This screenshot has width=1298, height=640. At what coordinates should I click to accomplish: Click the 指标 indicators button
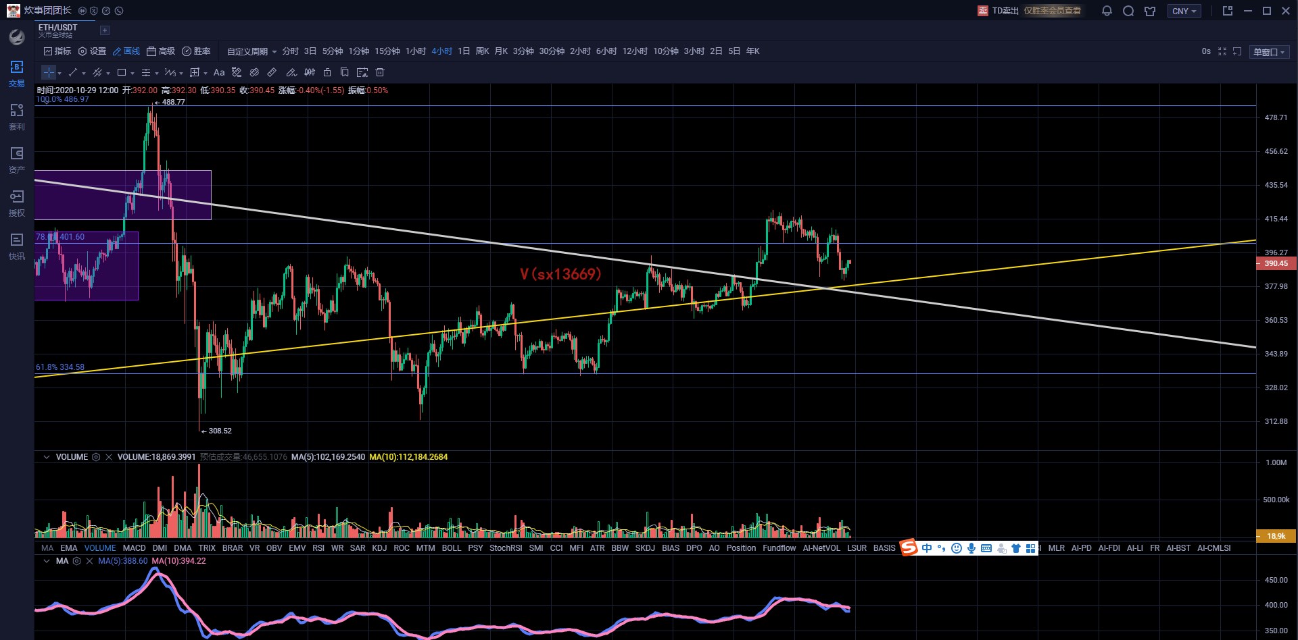(x=57, y=51)
